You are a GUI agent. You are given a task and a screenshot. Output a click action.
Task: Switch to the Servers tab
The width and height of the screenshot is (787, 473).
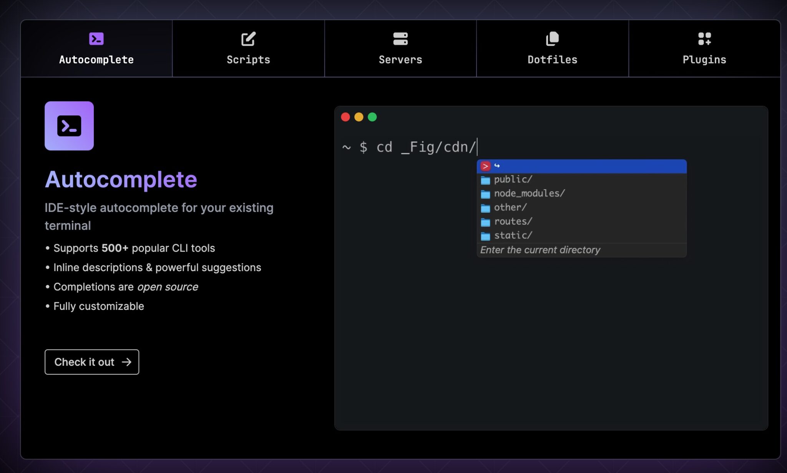coord(400,49)
